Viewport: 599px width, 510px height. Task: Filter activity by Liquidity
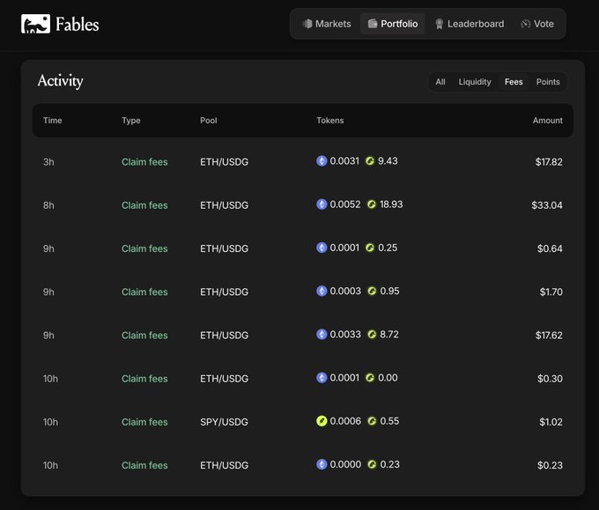[x=475, y=82]
